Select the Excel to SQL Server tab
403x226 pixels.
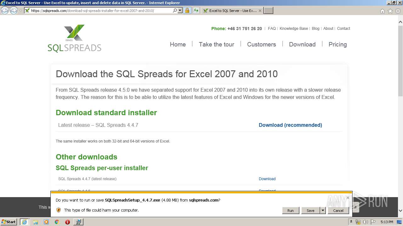pos(232,10)
